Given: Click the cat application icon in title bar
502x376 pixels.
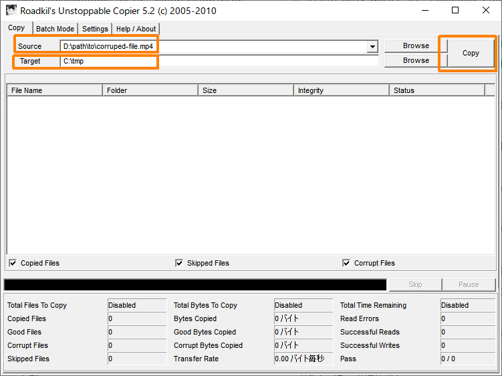Looking at the screenshot, I should [11, 10].
